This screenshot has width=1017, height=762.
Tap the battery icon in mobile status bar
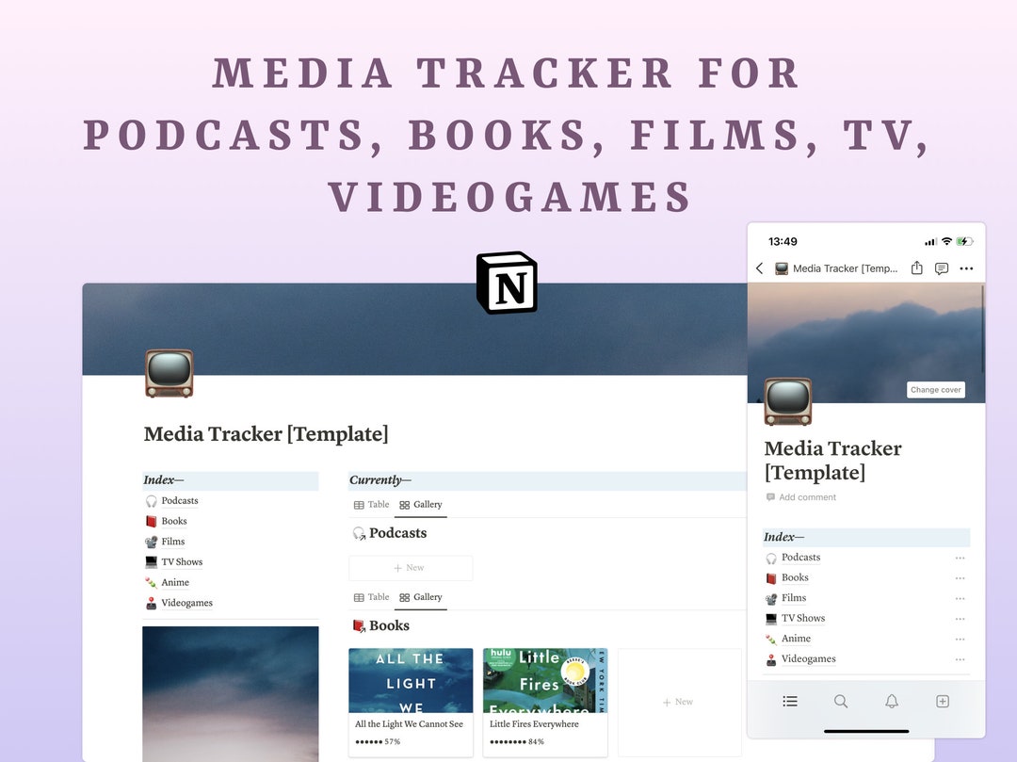pyautogui.click(x=965, y=241)
